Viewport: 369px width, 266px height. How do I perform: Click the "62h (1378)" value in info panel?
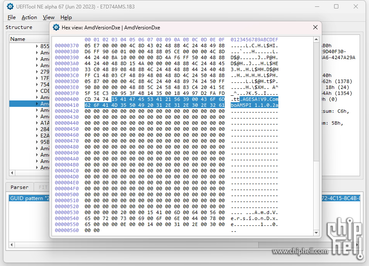[x=337, y=81]
